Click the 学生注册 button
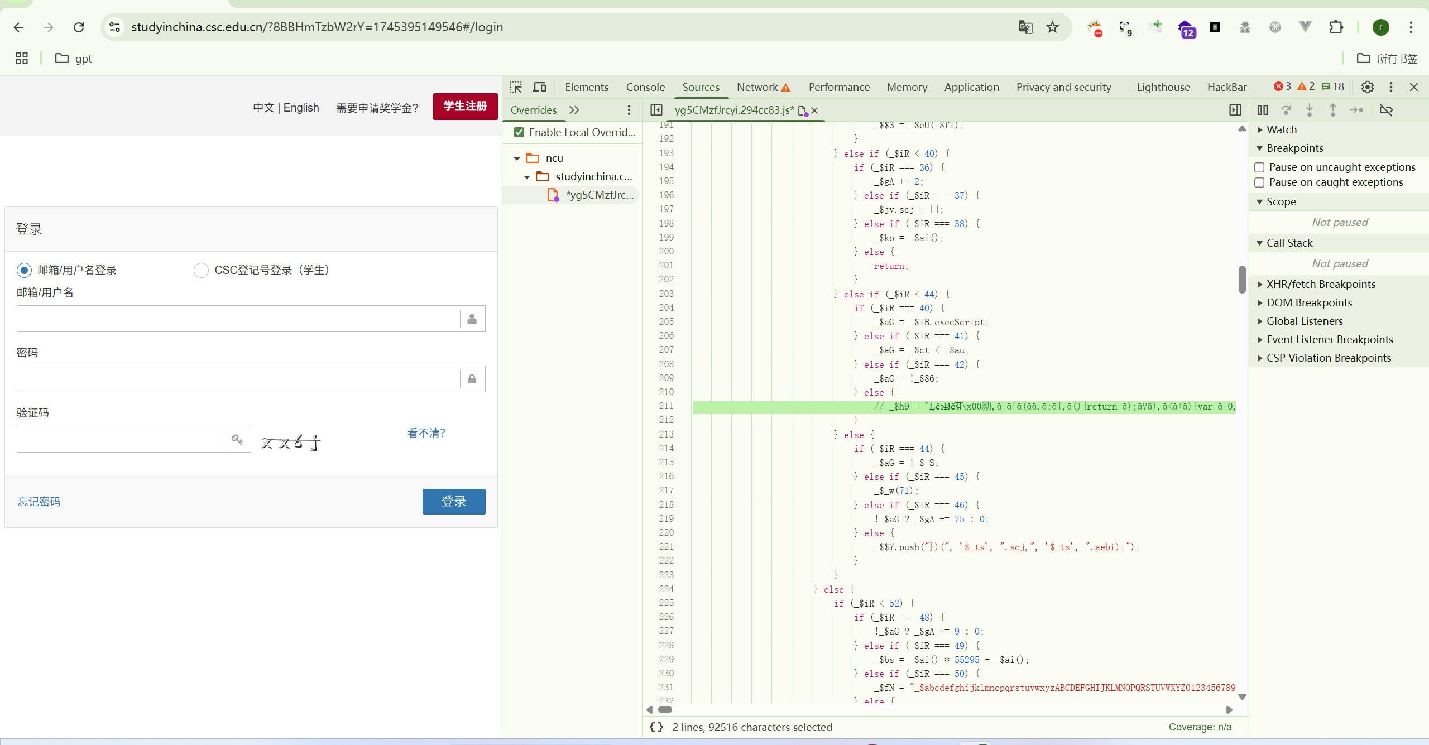The width and height of the screenshot is (1429, 745). (x=465, y=106)
